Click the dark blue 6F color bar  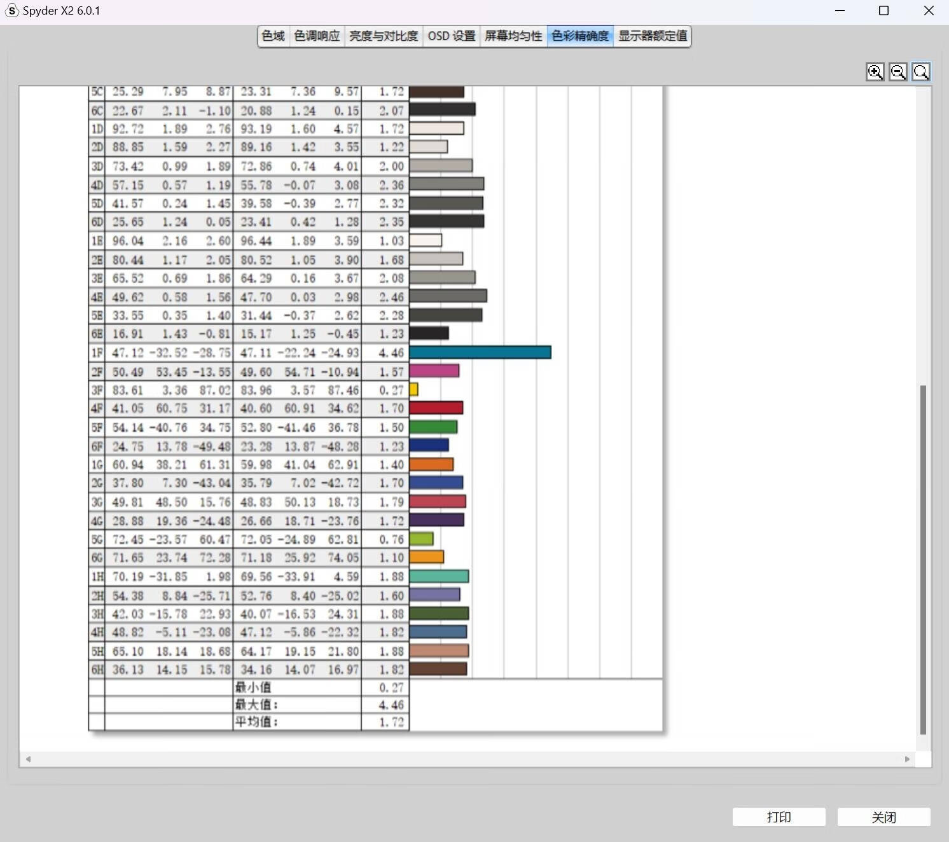click(429, 445)
